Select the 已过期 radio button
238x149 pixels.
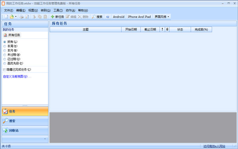[5, 59]
